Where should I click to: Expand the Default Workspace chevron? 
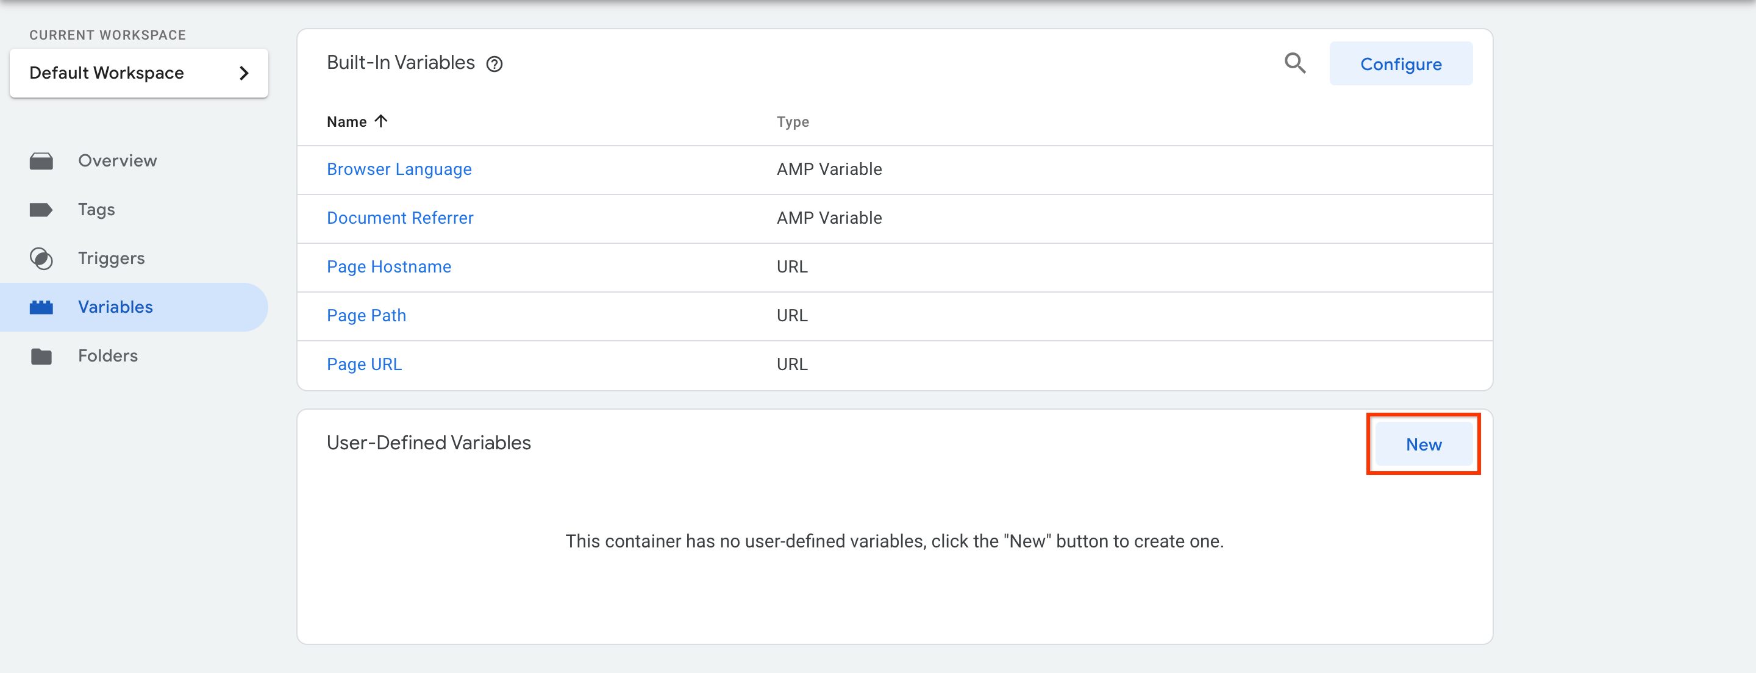244,73
